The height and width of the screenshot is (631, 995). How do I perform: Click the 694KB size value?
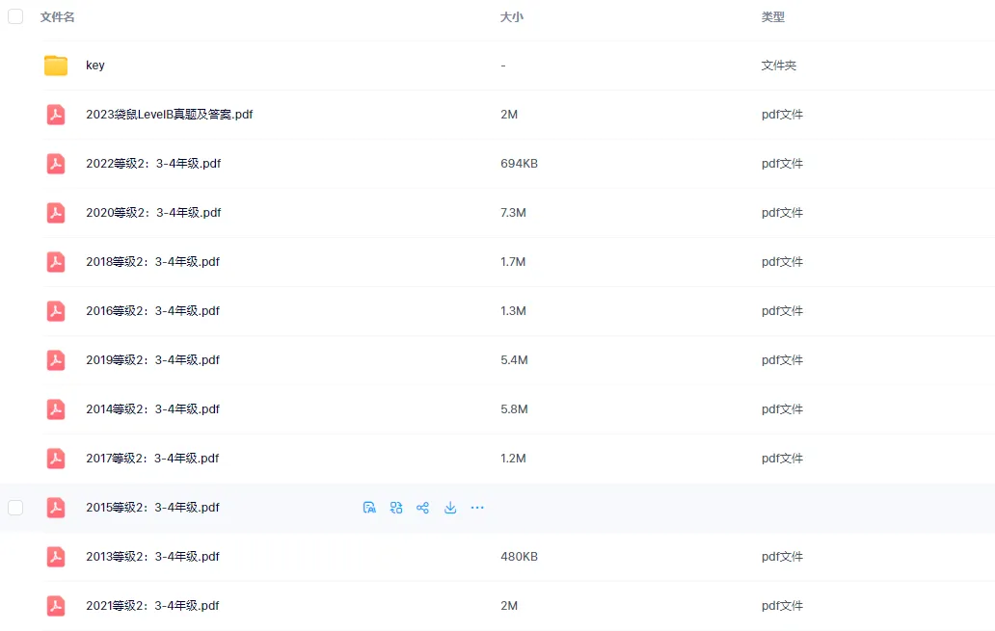click(x=519, y=164)
